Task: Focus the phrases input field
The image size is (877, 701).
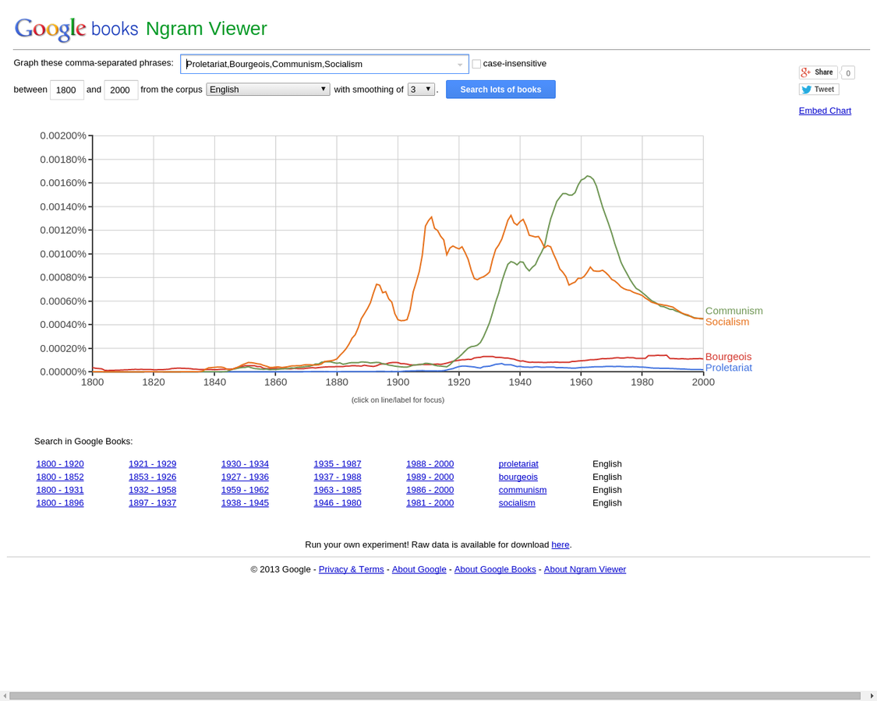Action: (x=324, y=65)
